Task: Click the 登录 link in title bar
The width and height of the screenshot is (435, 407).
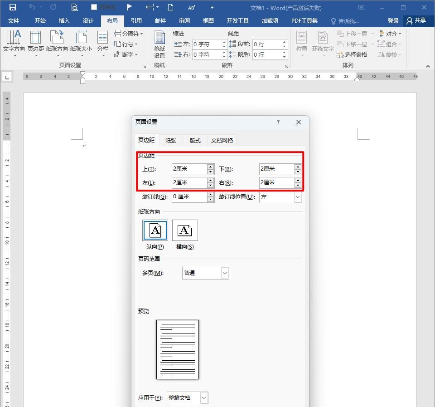Action: point(393,20)
